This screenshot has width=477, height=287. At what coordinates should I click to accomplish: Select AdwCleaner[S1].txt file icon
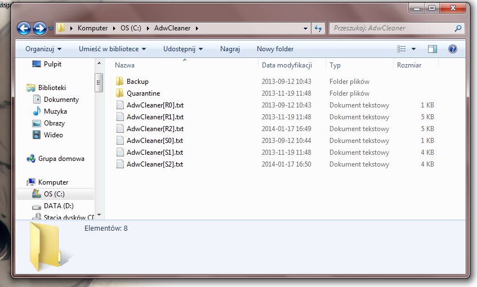(120, 153)
